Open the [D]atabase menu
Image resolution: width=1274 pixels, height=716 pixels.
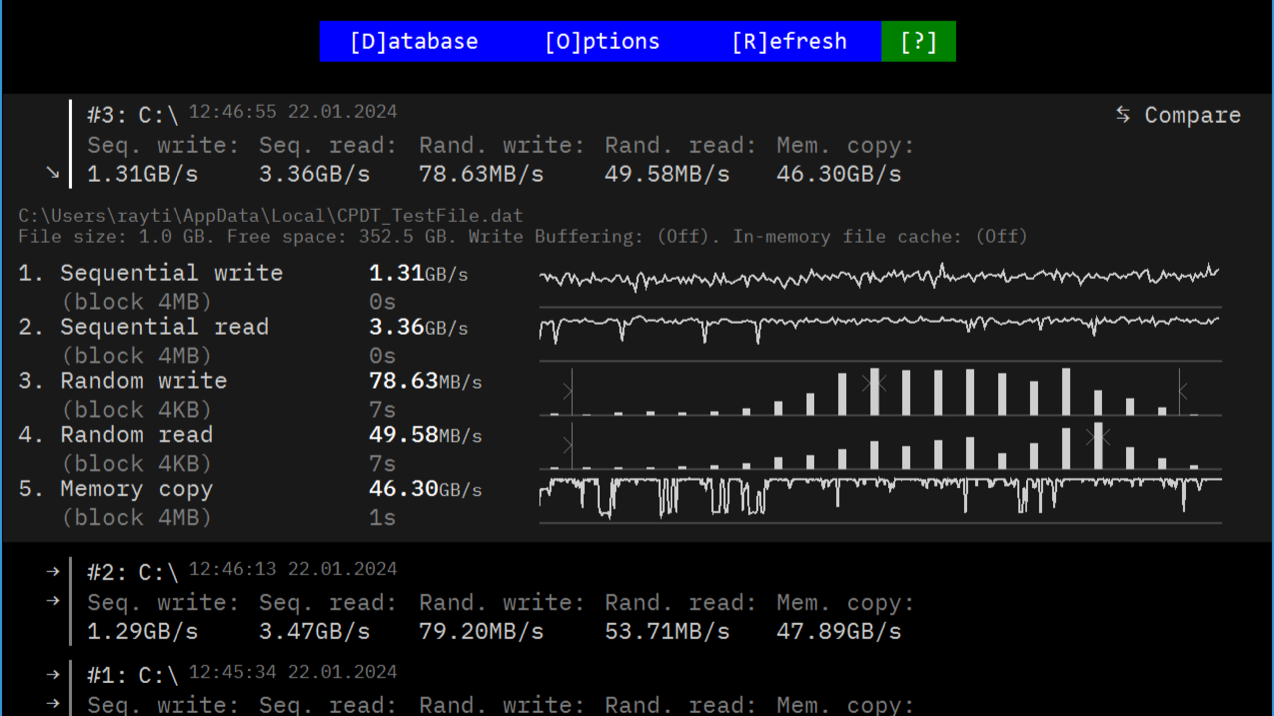[414, 41]
